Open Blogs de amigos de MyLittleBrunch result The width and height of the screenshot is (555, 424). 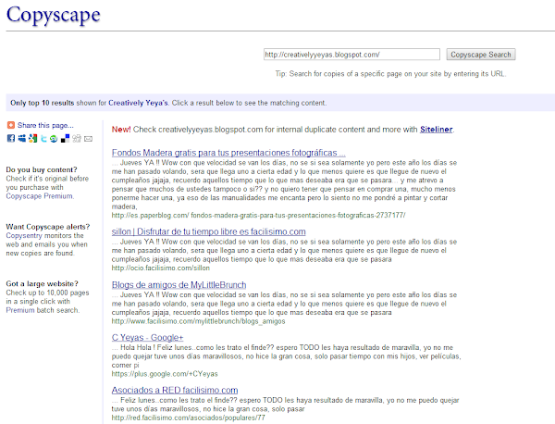[x=179, y=285]
